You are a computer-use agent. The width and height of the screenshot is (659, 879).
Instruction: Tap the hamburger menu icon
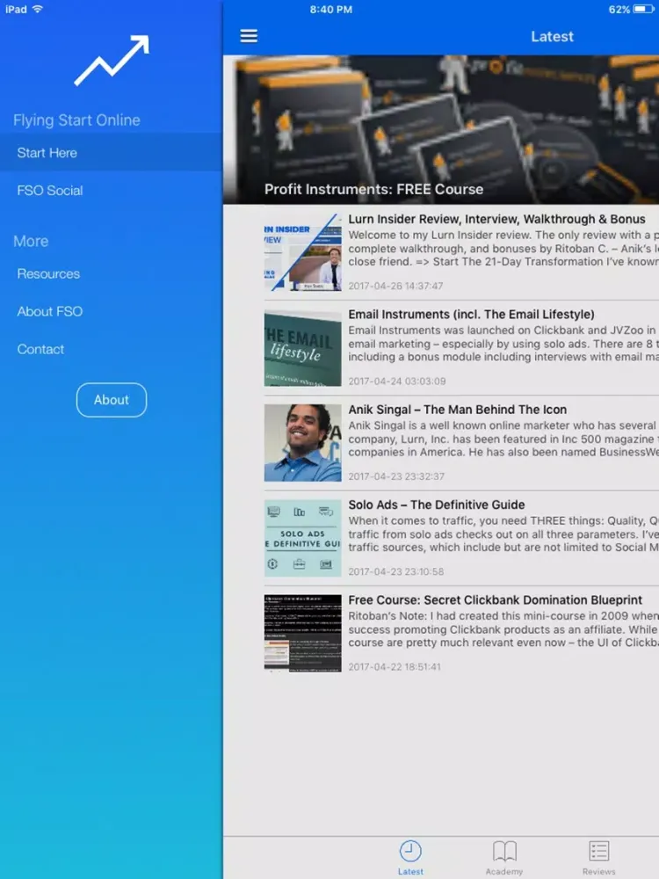[x=249, y=36]
